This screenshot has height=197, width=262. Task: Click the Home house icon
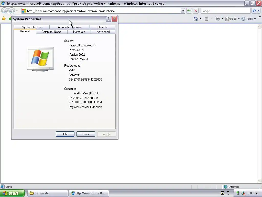196,19
